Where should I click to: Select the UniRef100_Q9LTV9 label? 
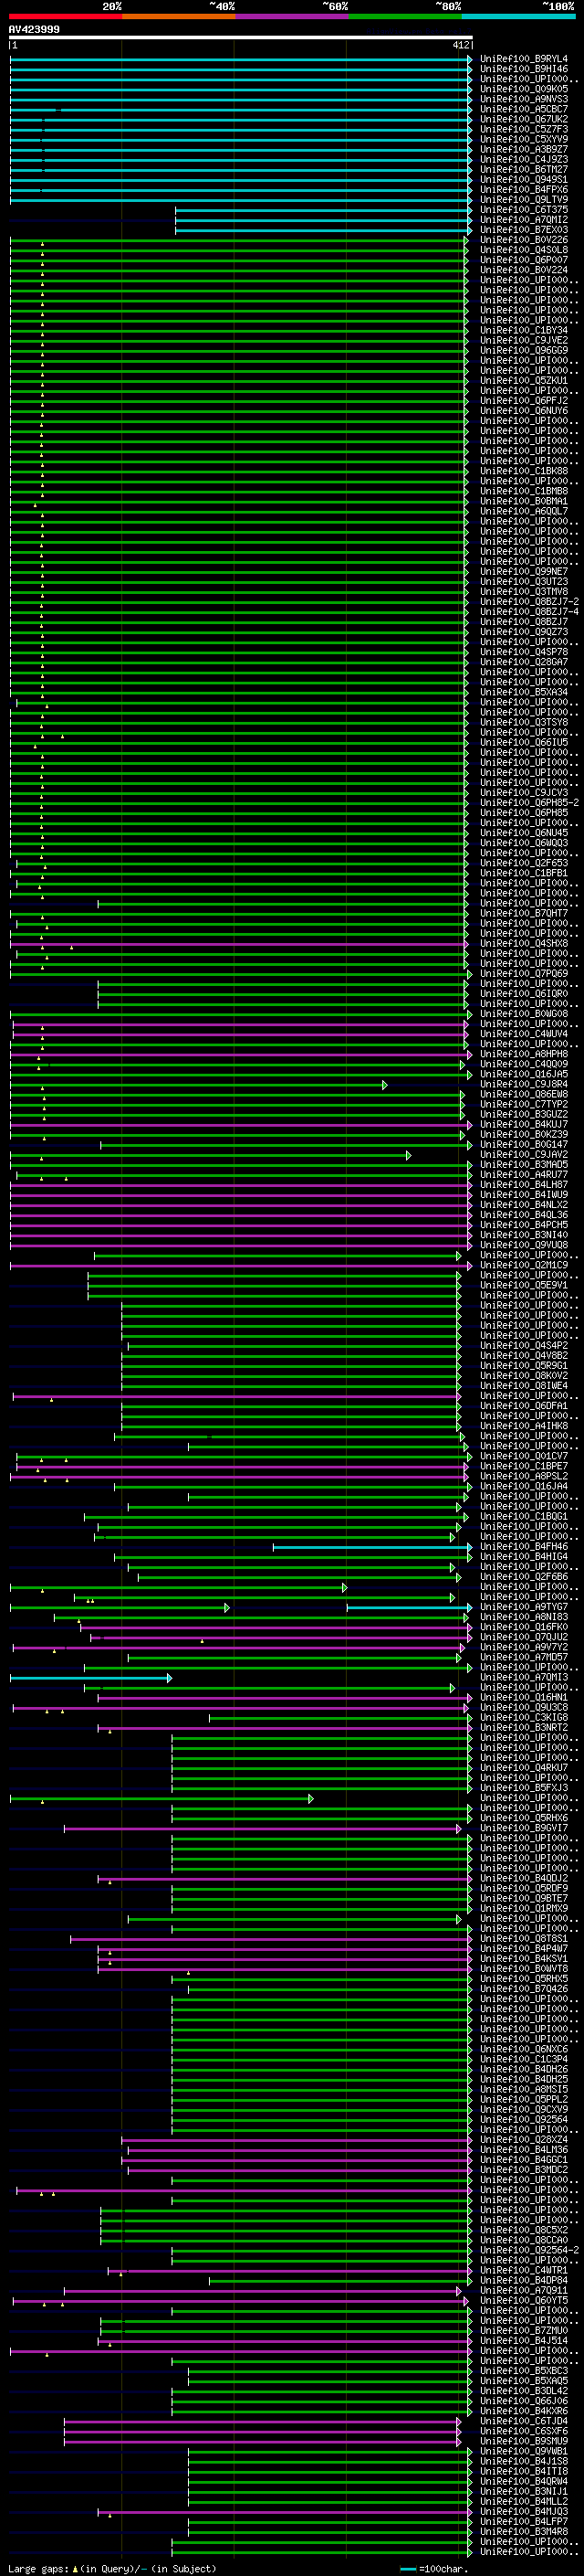524,199
